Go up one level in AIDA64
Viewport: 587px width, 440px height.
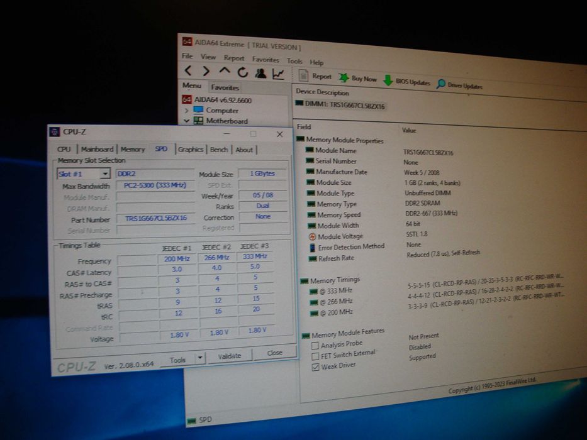(x=224, y=71)
